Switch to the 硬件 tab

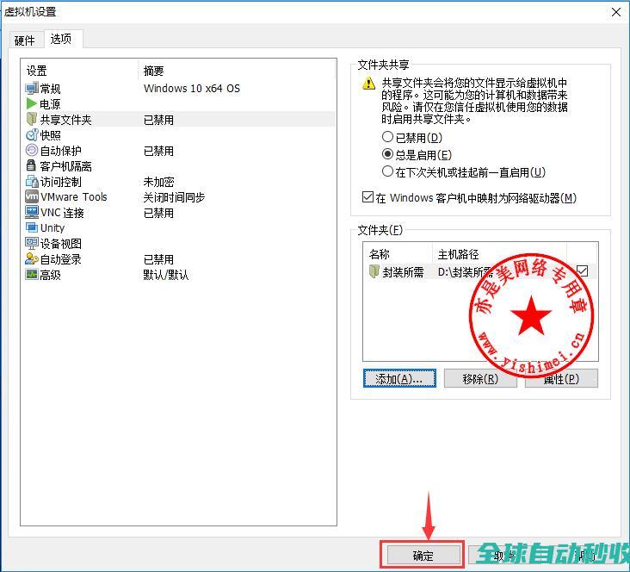click(25, 40)
